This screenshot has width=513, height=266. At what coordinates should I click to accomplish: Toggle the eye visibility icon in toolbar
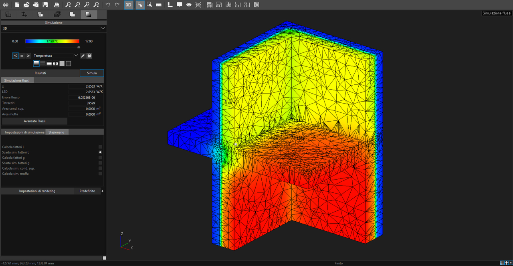(x=189, y=5)
